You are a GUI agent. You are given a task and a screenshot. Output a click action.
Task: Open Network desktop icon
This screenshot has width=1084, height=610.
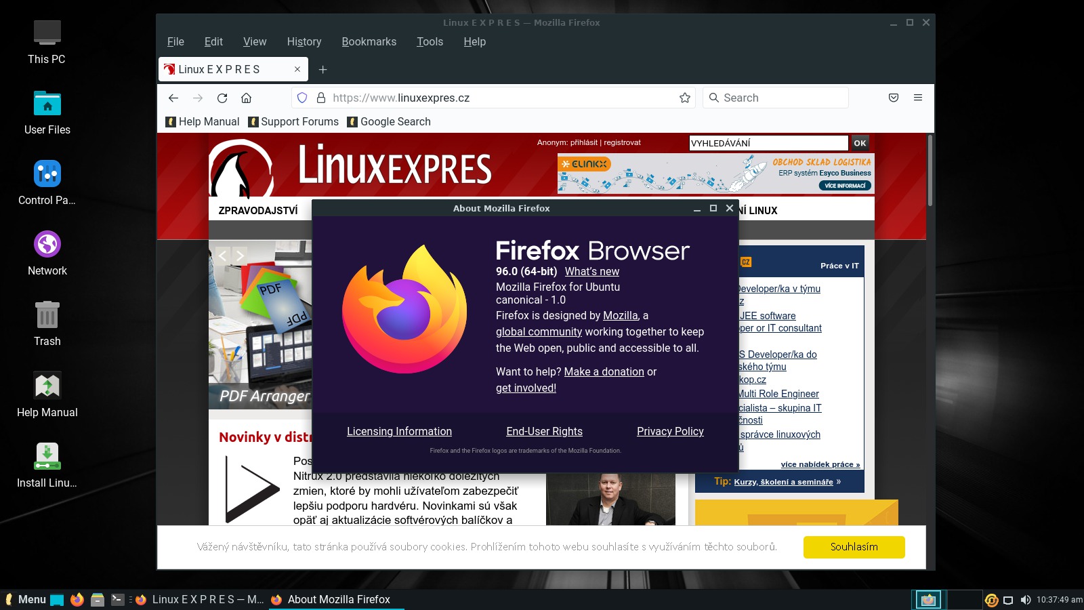[x=47, y=253]
